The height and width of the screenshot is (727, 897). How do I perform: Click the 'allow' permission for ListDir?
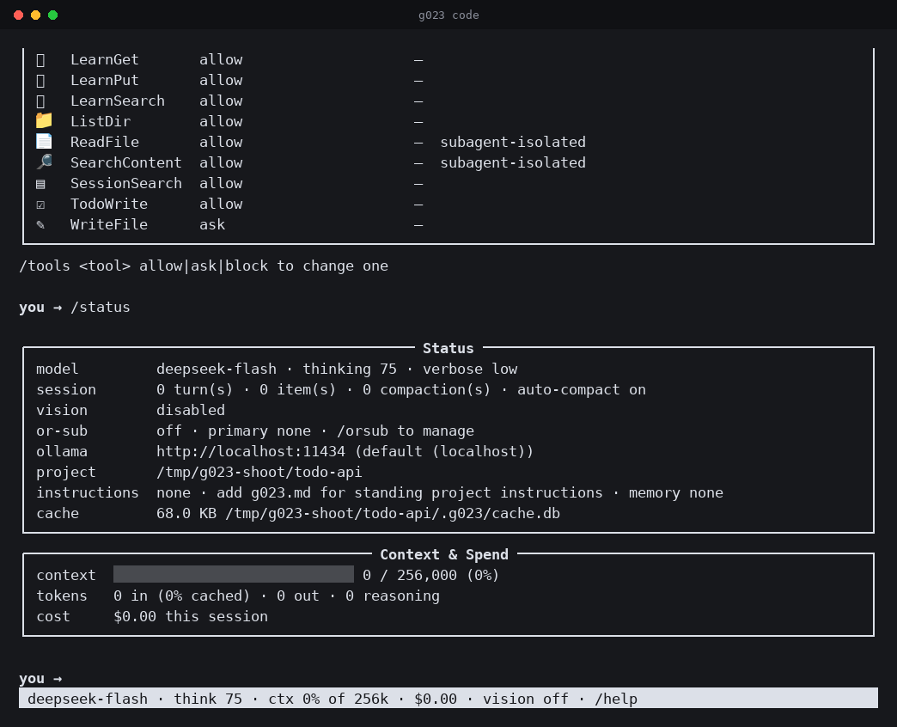(221, 121)
